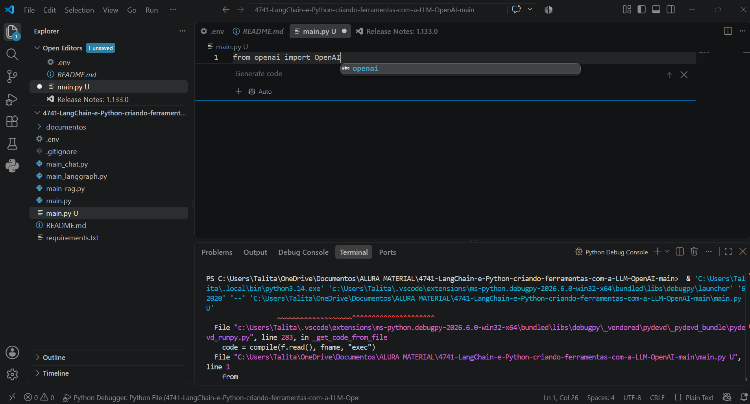Open Explorer Views and More Actions ellipsis
750x404 pixels.
(182, 31)
